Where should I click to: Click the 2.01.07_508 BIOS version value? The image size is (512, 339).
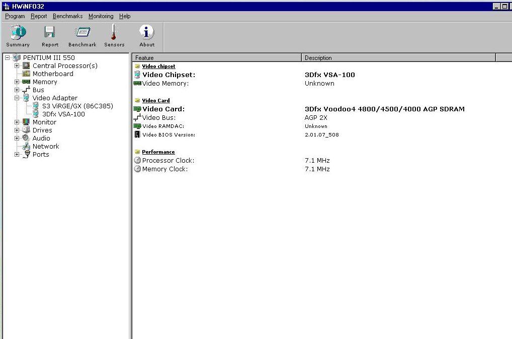pyautogui.click(x=321, y=134)
